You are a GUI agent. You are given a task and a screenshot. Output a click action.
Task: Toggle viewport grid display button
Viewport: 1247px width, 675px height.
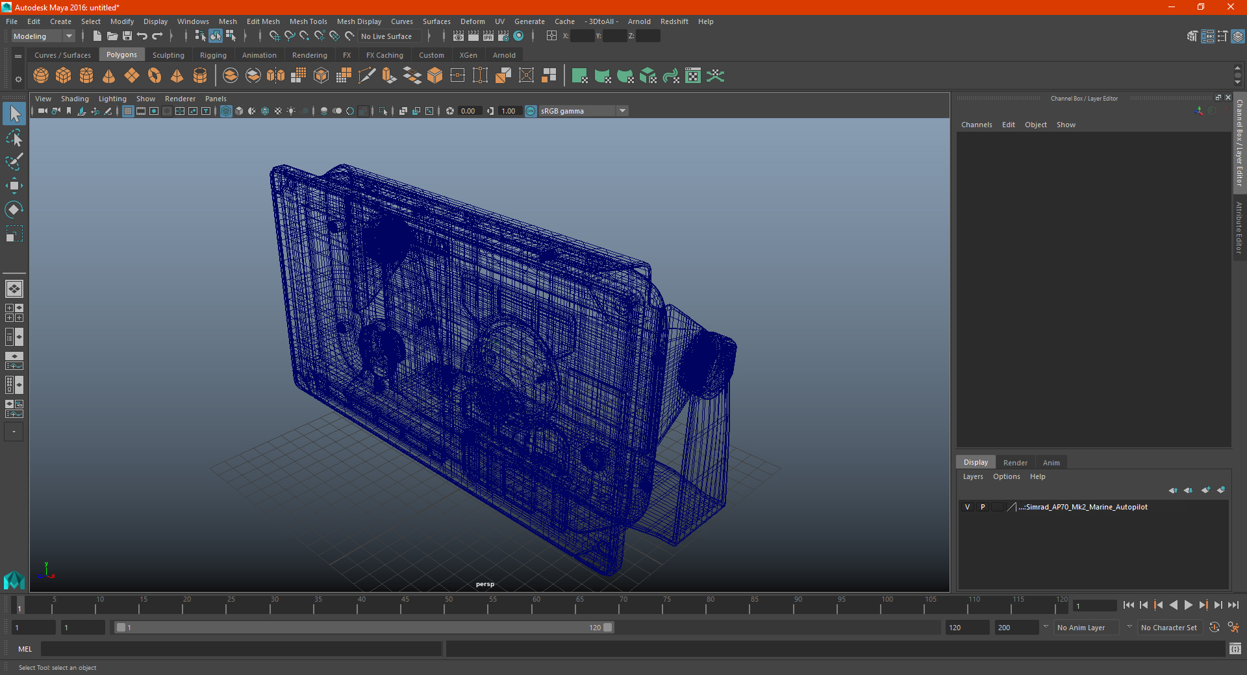click(x=128, y=111)
